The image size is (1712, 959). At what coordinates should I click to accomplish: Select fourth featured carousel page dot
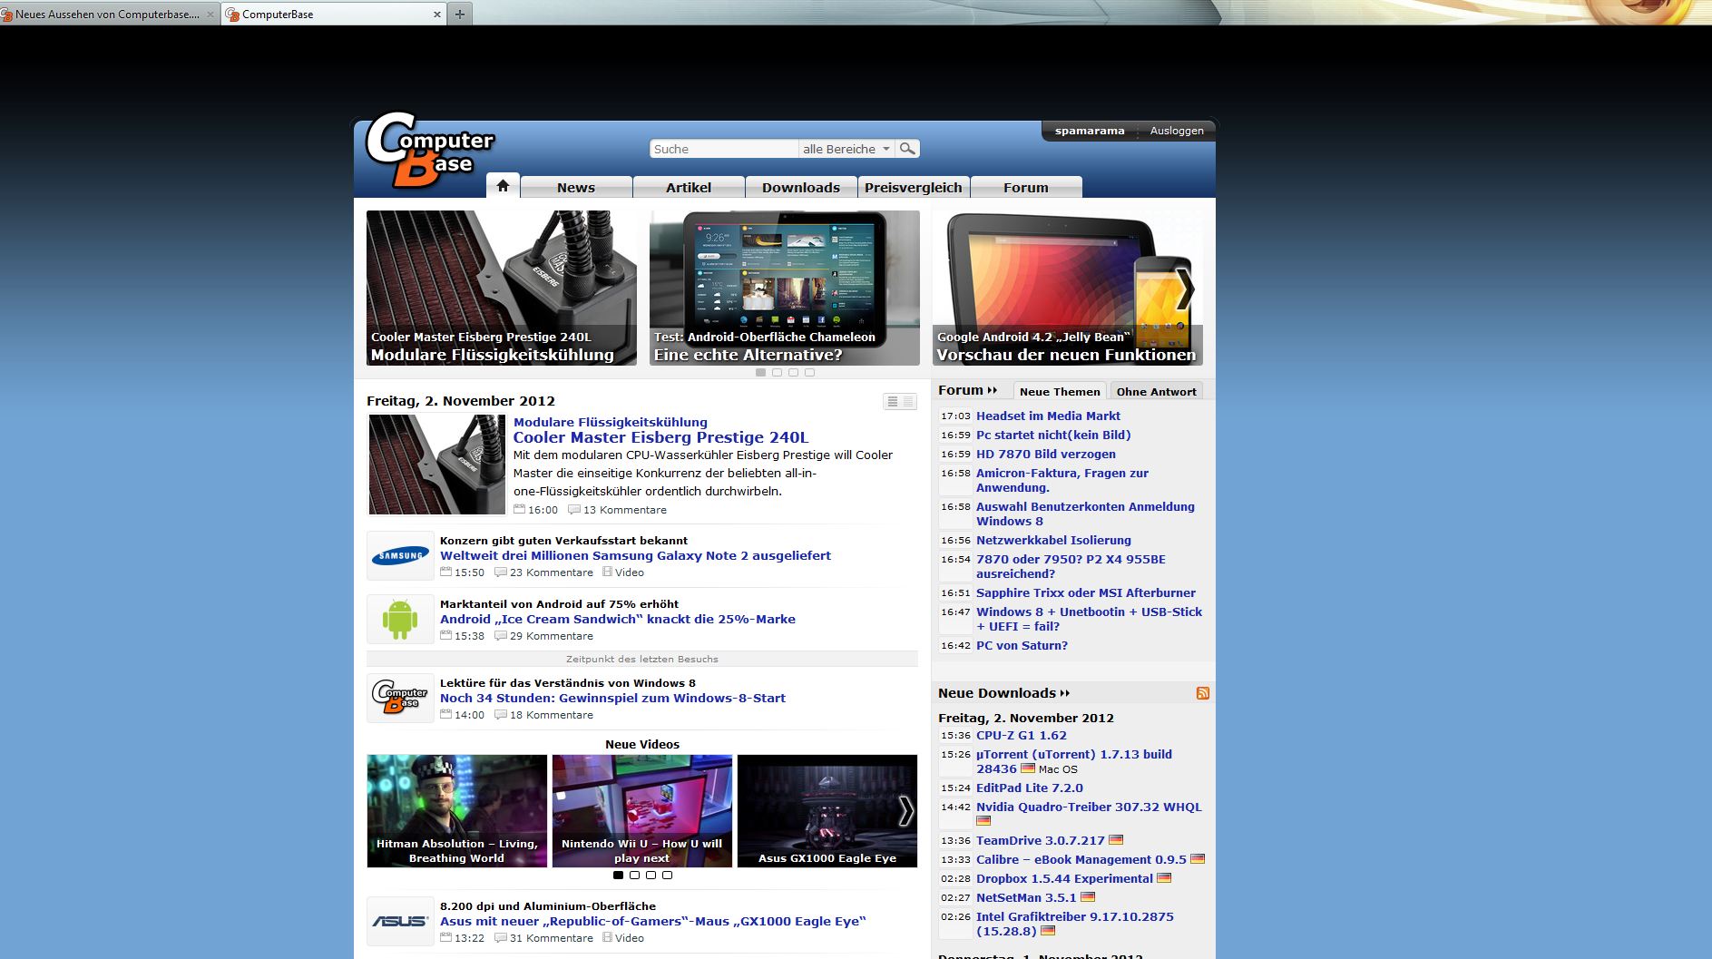(809, 372)
